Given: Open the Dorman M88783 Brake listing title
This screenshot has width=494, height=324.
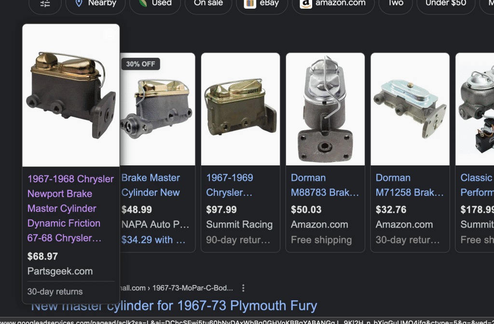Looking at the screenshot, I should 325,185.
